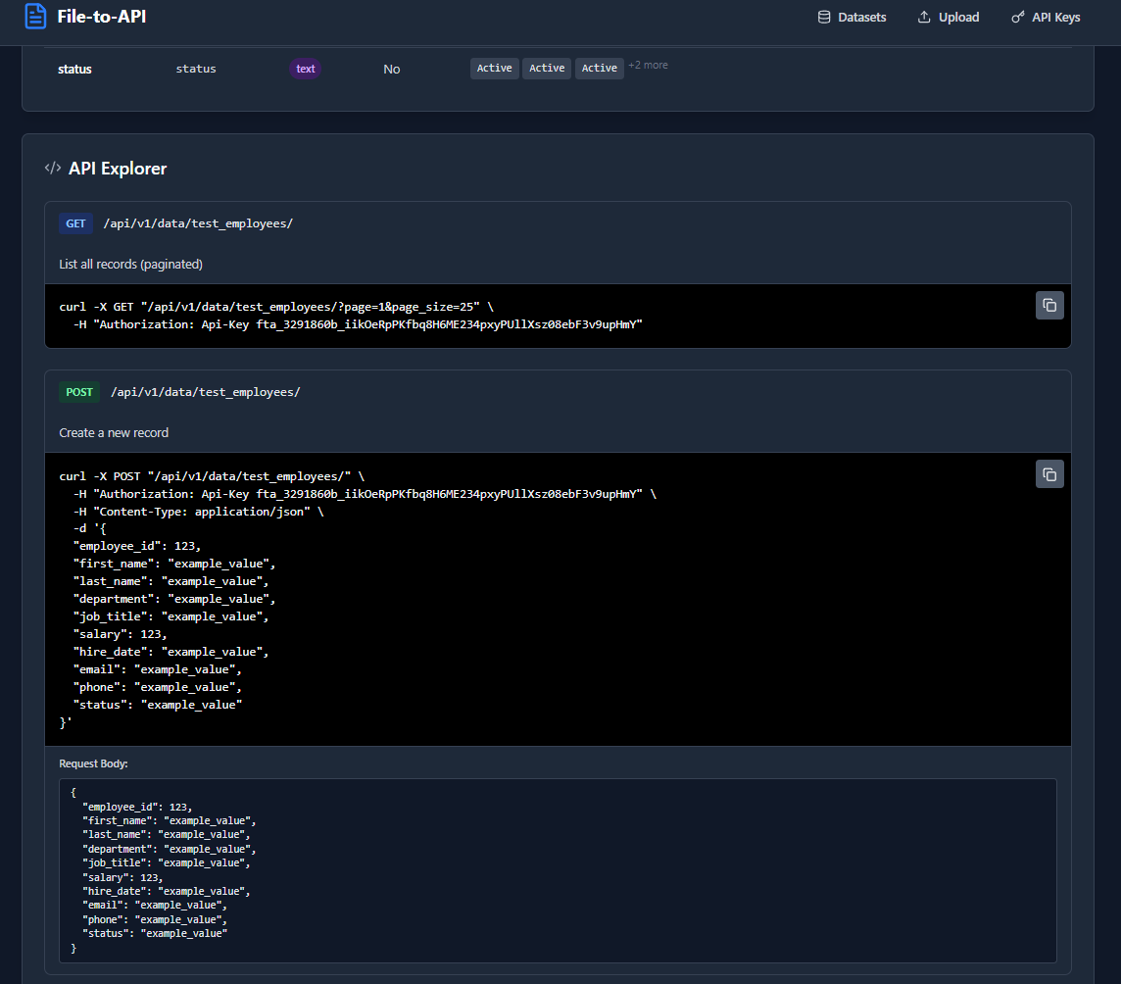Select the GET endpoint path test_employees

pyautogui.click(x=198, y=222)
